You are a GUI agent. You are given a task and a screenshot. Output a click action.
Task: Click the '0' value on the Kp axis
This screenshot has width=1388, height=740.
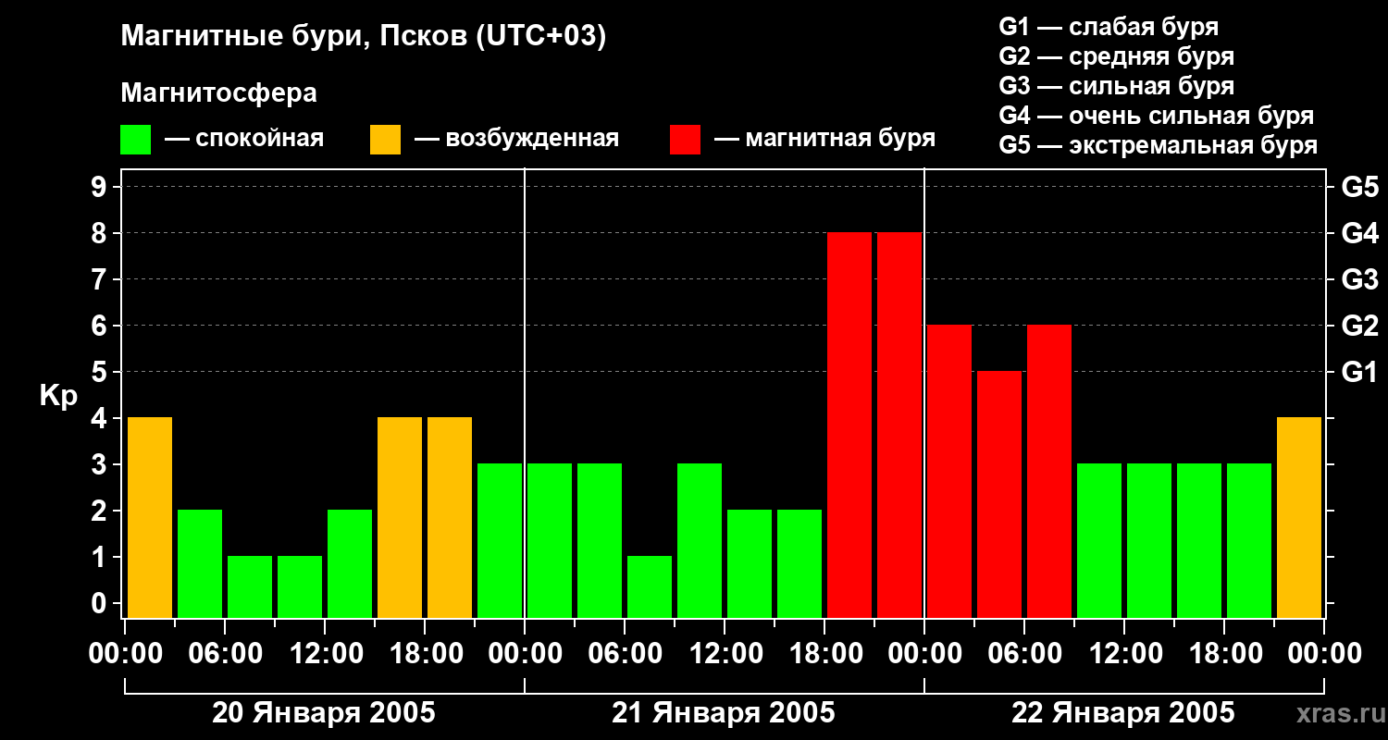pyautogui.click(x=101, y=603)
